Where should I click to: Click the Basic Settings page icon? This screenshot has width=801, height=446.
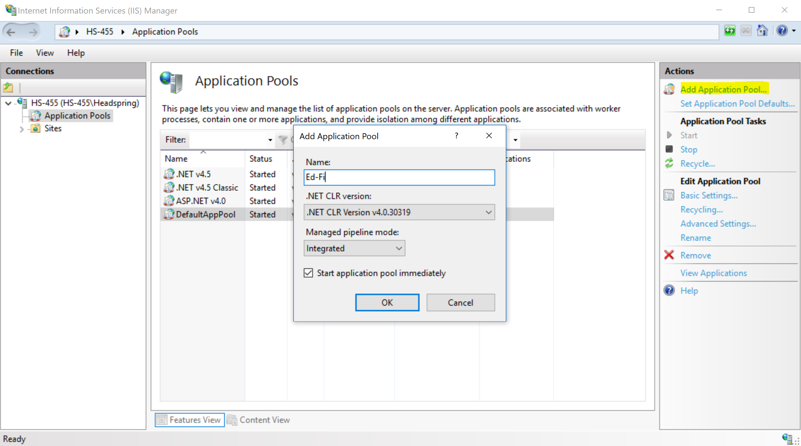pos(669,195)
